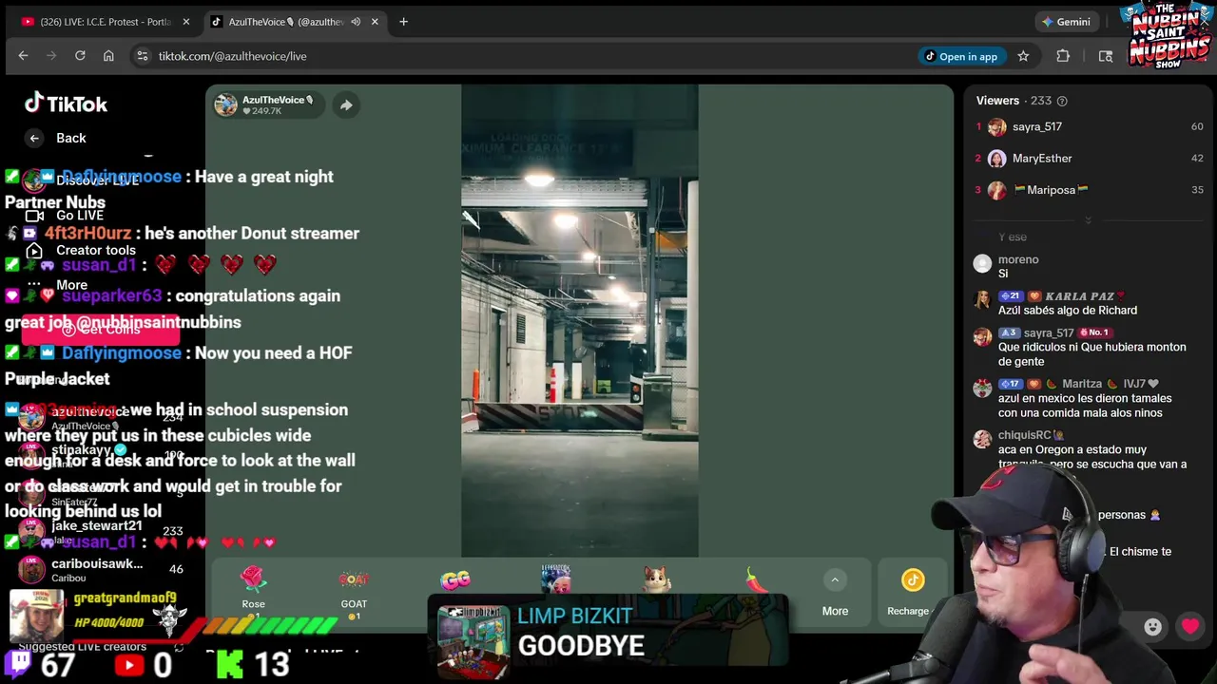Select the AzulTheVoice TikTok browser tab
Screen dimensions: 1217x684
(x=283, y=22)
